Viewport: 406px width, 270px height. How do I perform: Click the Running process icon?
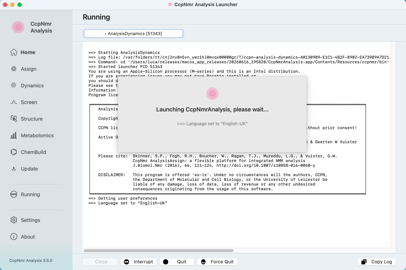tap(14, 194)
